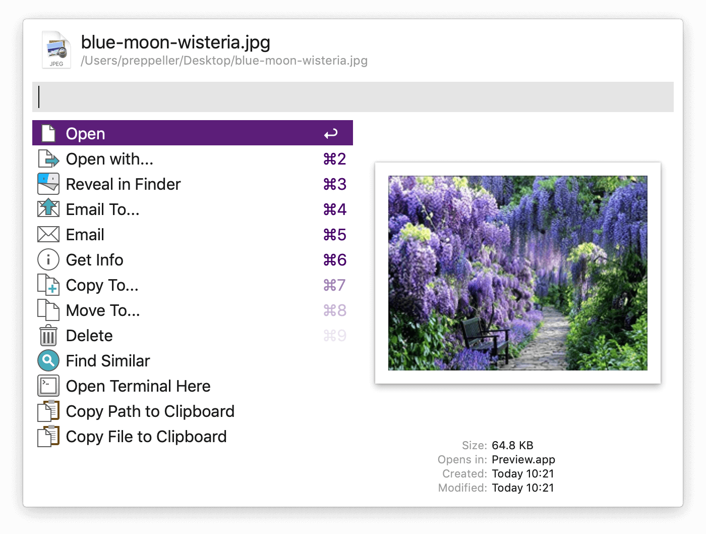This screenshot has height=534, width=706.
Task: Click the Get Info action label
Action: click(94, 259)
